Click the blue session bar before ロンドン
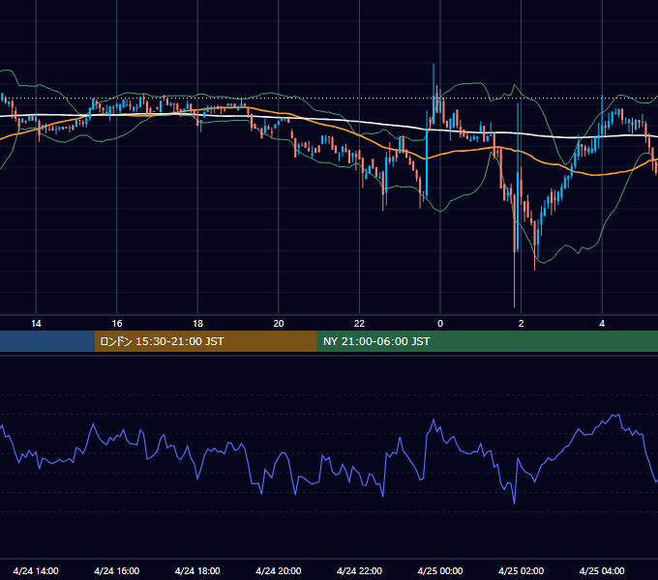The height and width of the screenshot is (580, 658). [x=47, y=341]
